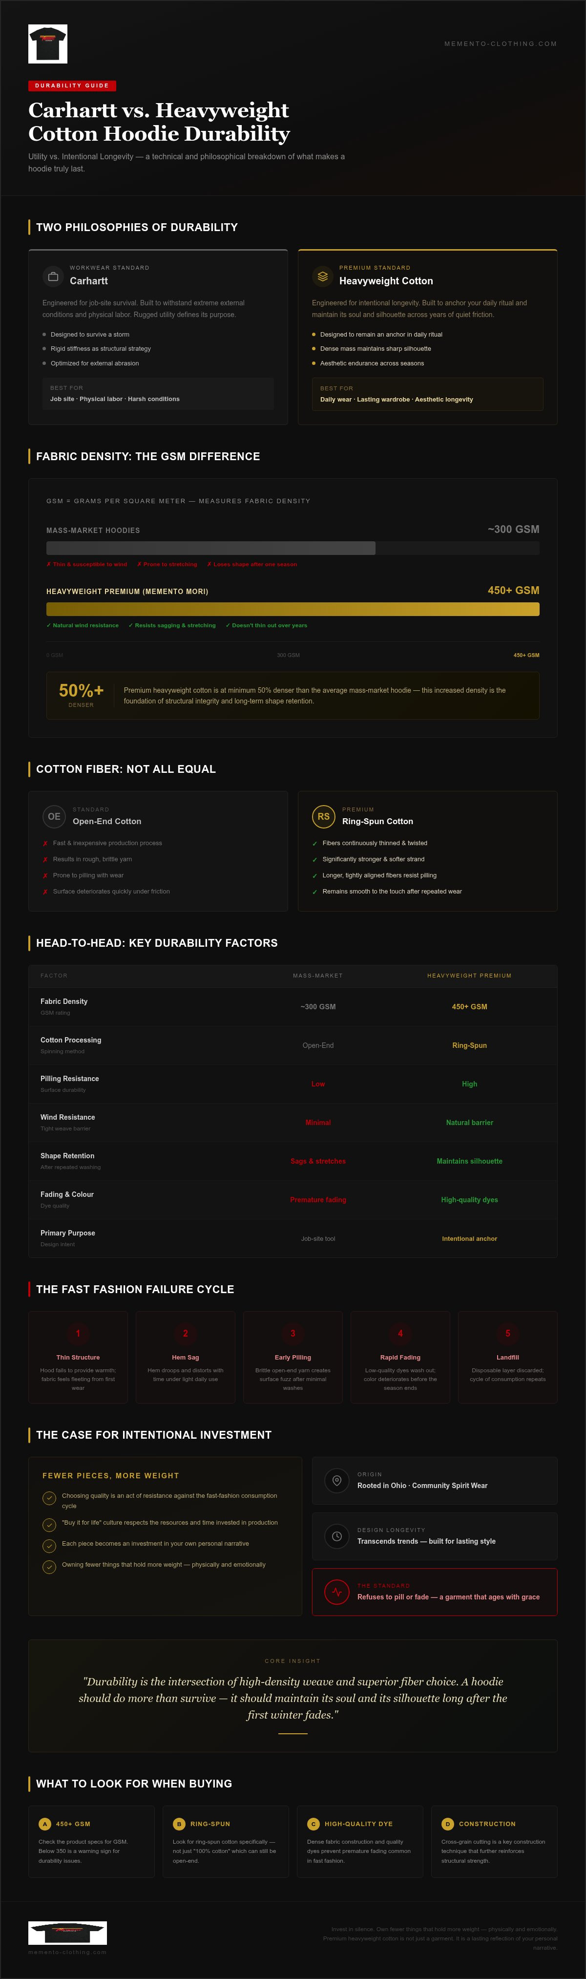
Task: Click the 'Ring-Spun' cell in the comparison table
Action: click(469, 1045)
